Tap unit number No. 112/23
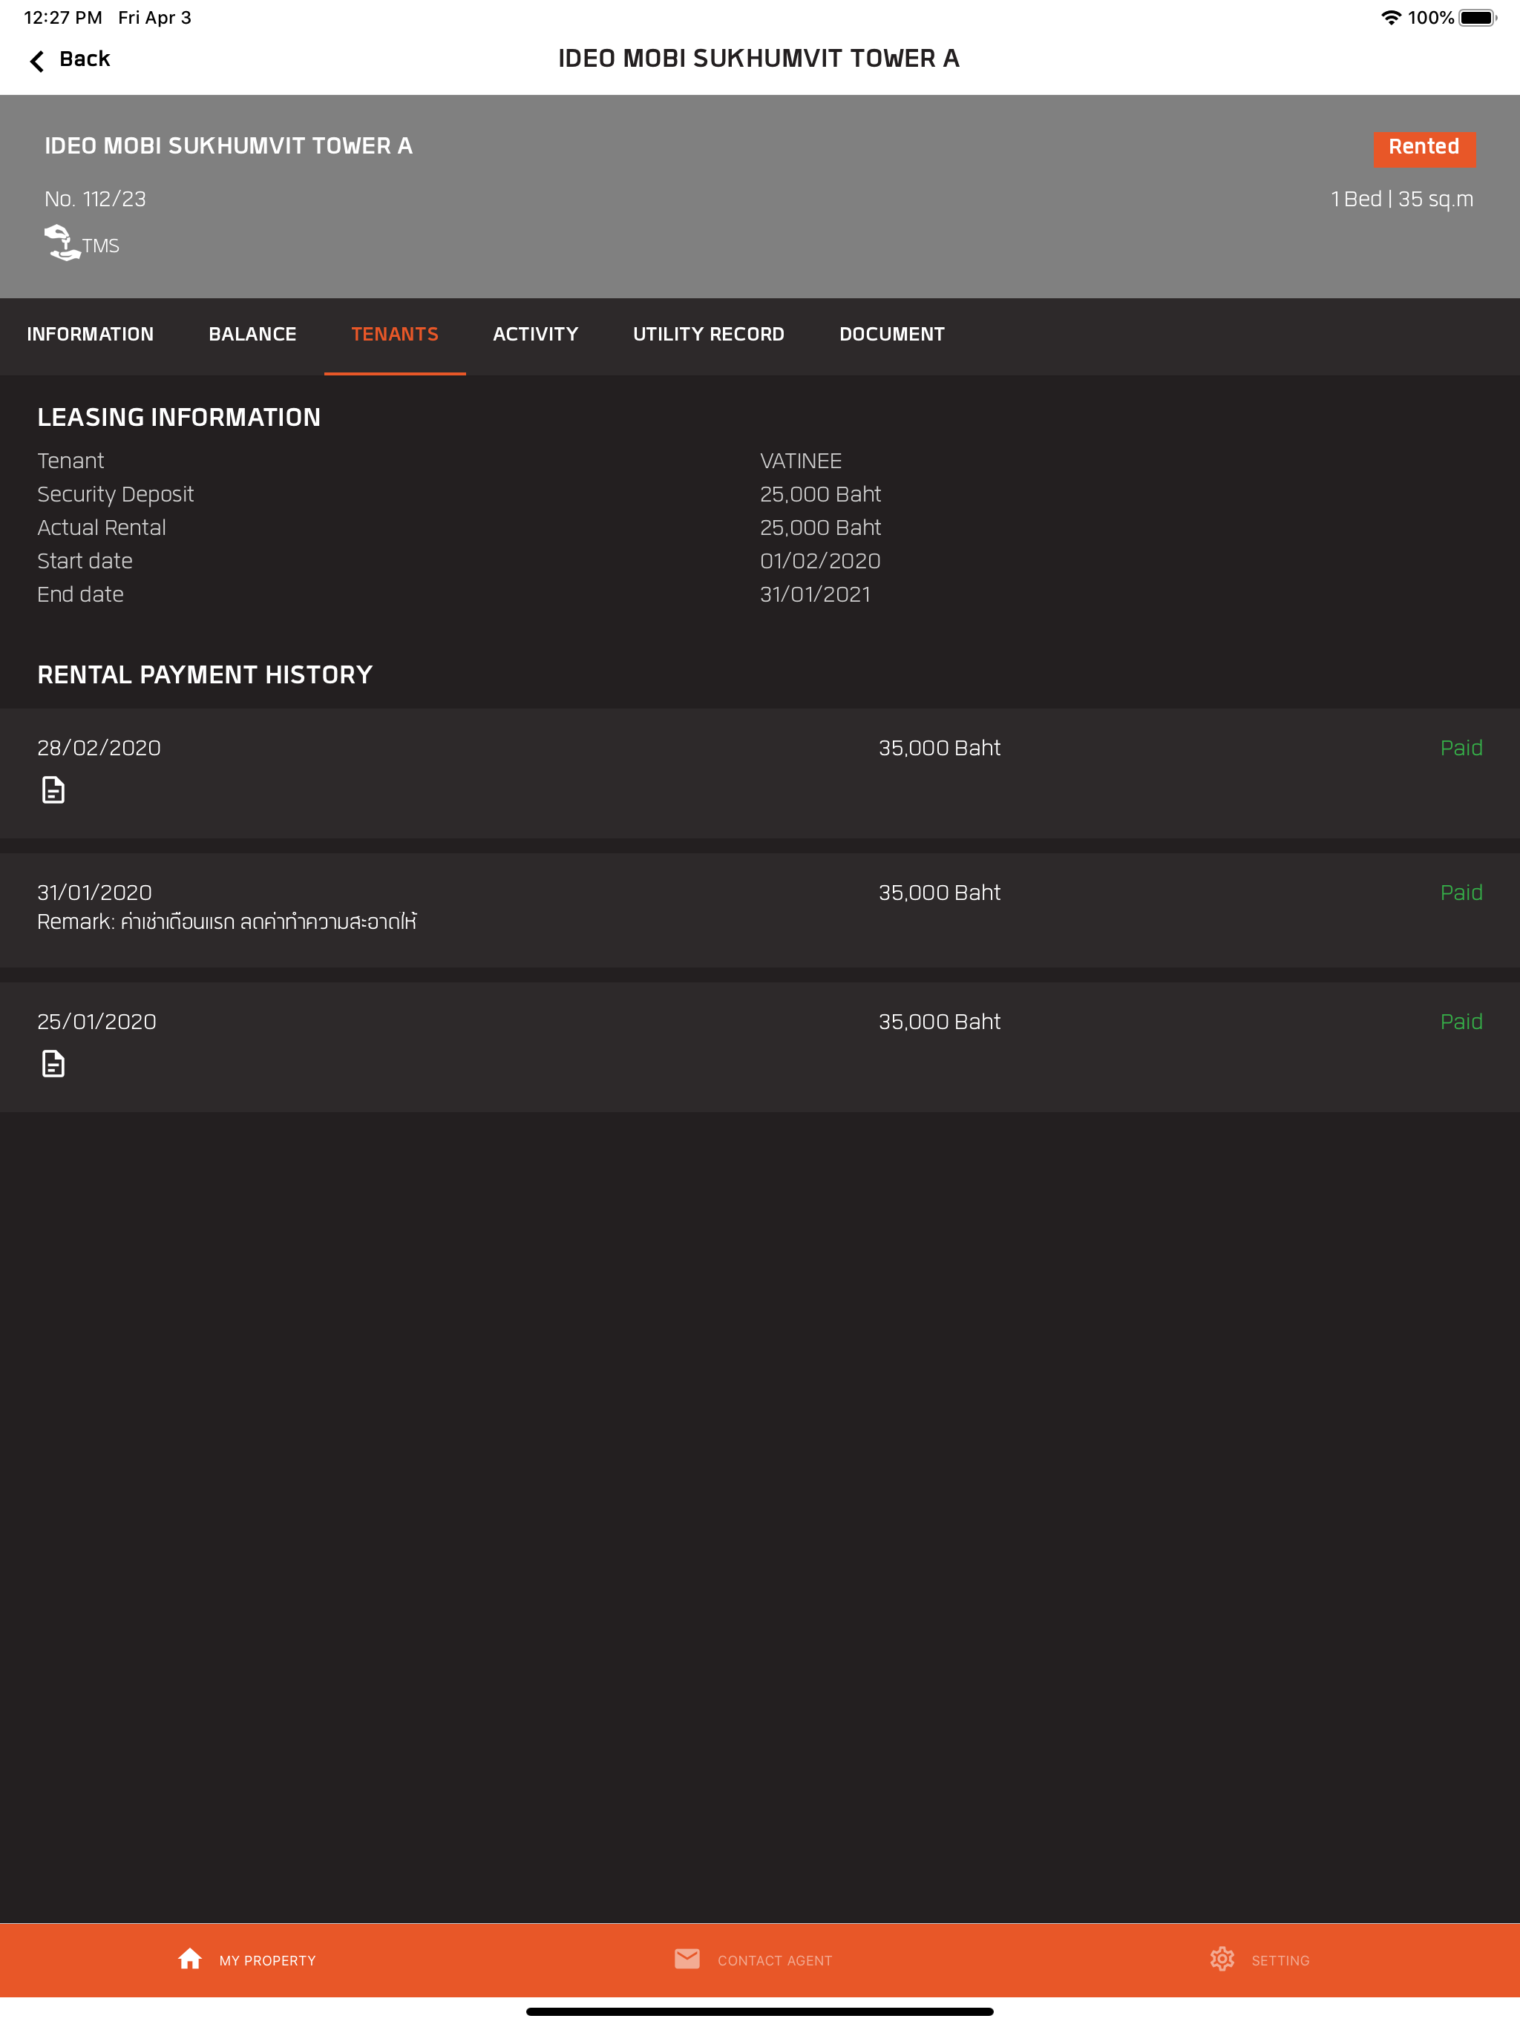This screenshot has height=2027, width=1520. (x=95, y=199)
